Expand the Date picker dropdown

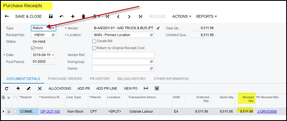click(x=53, y=55)
